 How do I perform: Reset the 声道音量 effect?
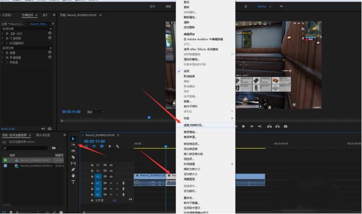[x=50, y=57]
